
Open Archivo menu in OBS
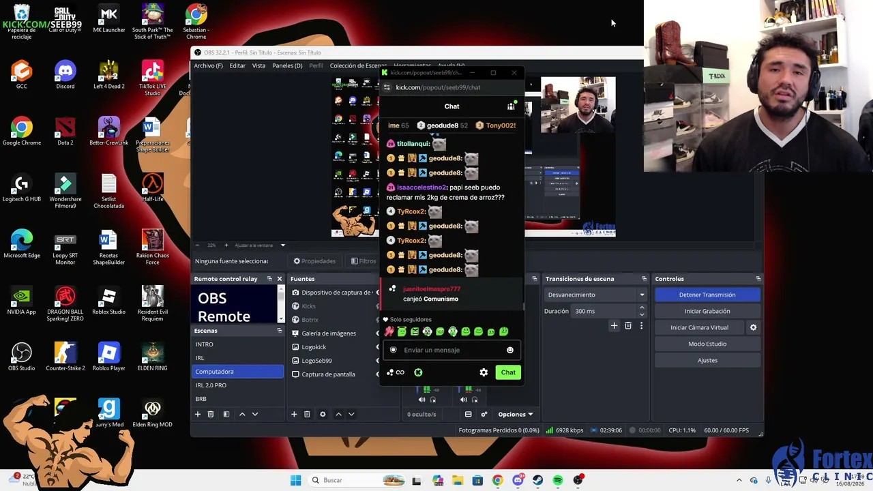(x=208, y=65)
